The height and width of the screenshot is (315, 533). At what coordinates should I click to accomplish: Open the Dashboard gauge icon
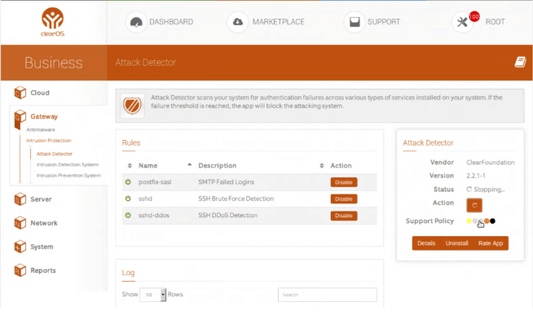(136, 22)
